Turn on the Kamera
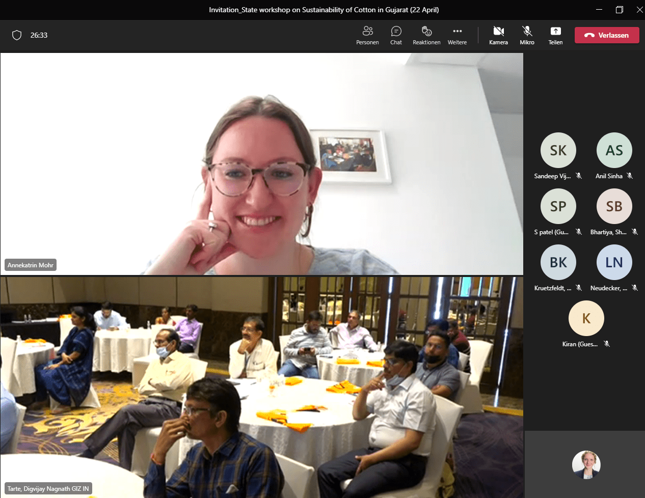 (498, 35)
